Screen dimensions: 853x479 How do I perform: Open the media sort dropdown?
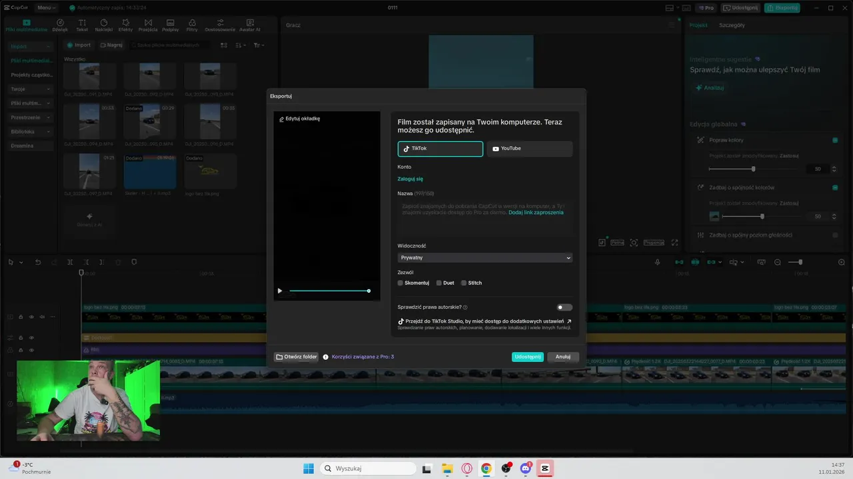[x=241, y=45]
